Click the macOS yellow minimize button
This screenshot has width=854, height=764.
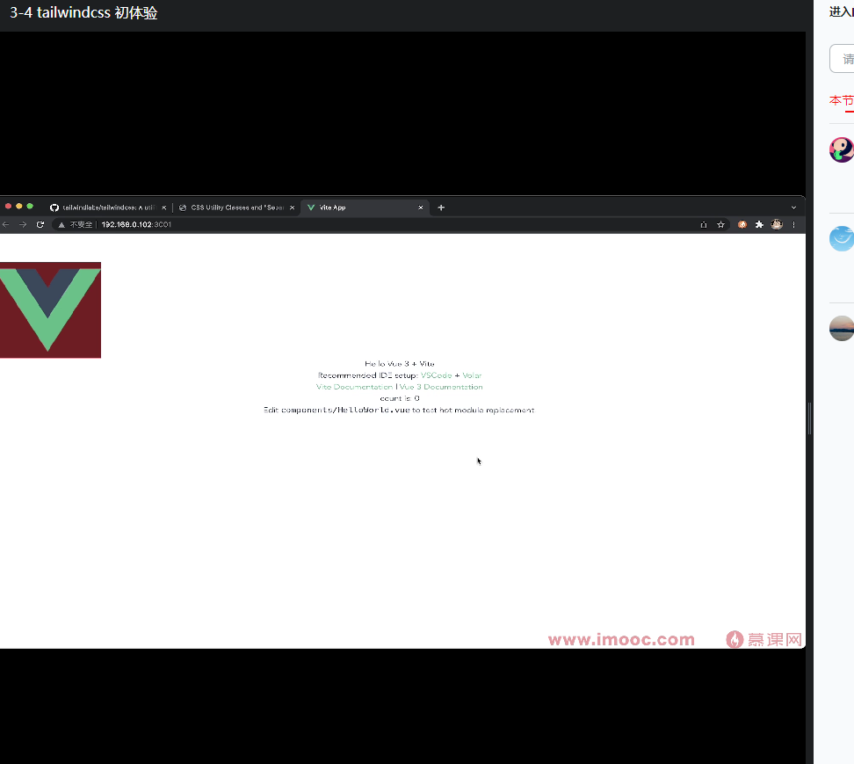click(19, 206)
